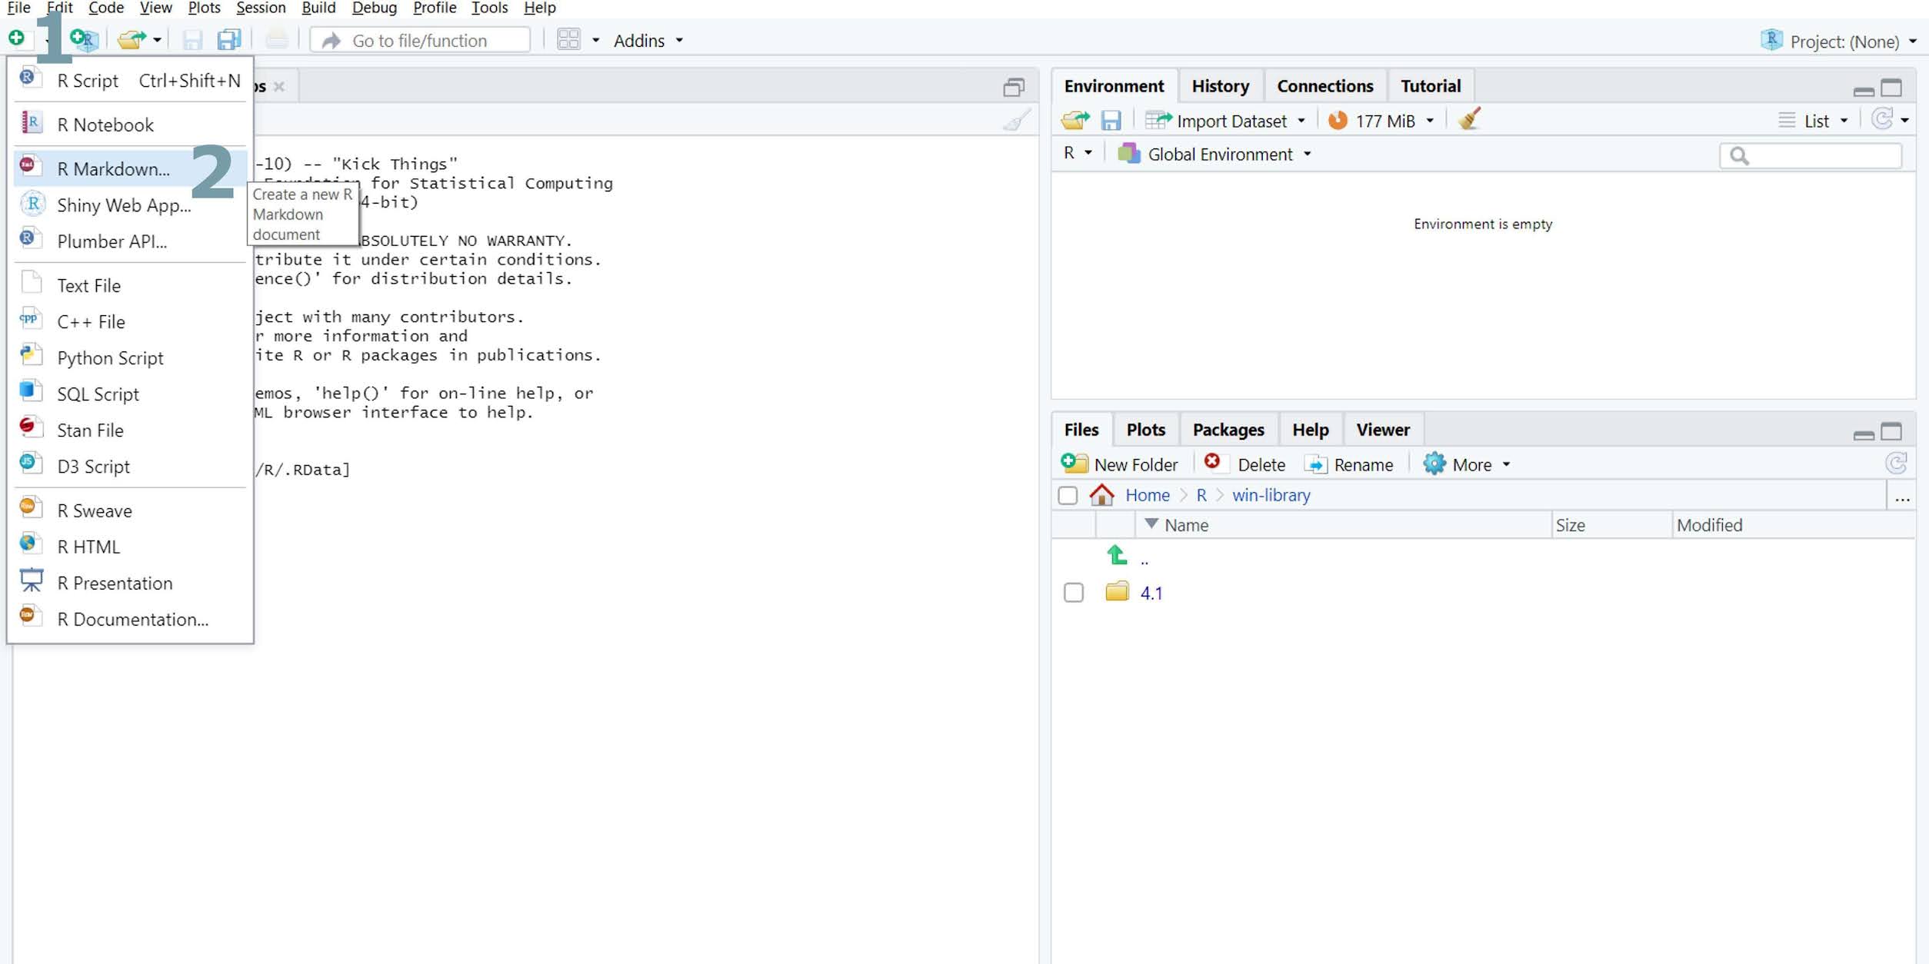Click the New Folder button
The image size is (1929, 964).
coord(1120,464)
